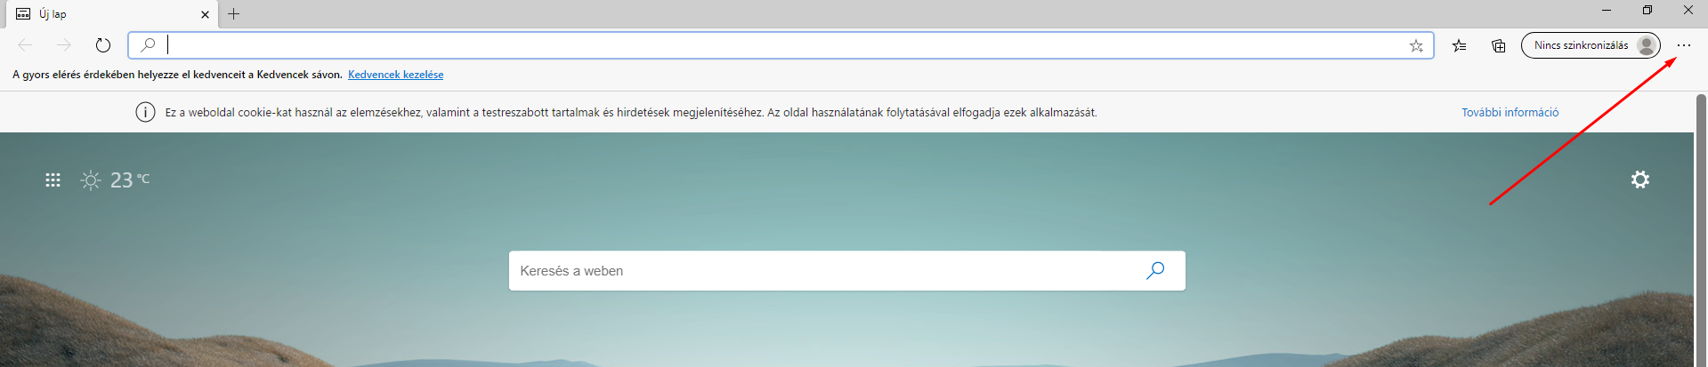Open page settings gear icon

tap(1639, 180)
